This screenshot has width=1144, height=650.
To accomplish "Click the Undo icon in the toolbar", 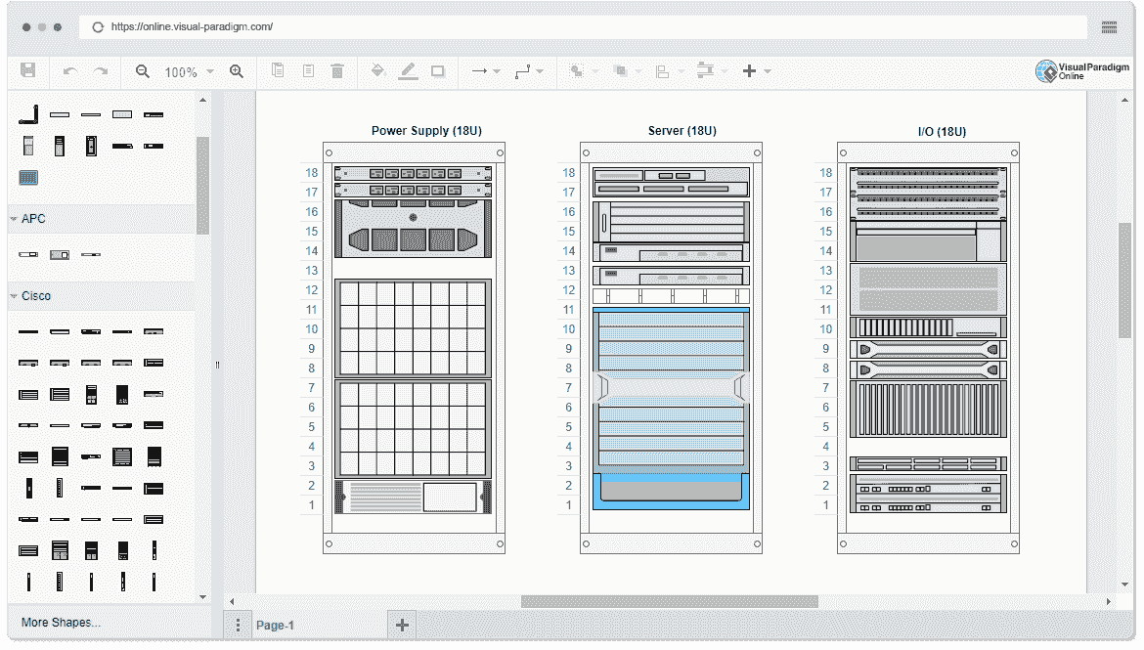I will (68, 70).
